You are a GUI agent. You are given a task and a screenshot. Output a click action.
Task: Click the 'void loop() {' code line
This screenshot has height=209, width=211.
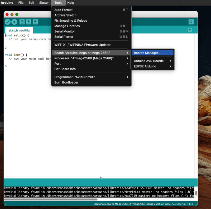16,55
